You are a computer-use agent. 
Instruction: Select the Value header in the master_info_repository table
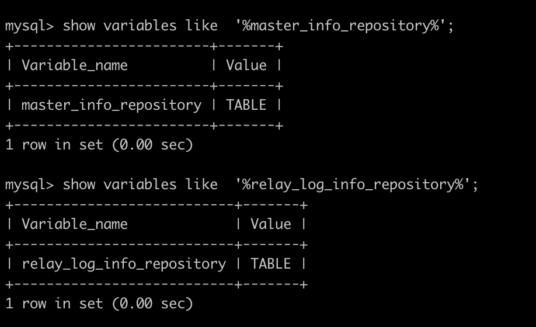[x=246, y=65]
